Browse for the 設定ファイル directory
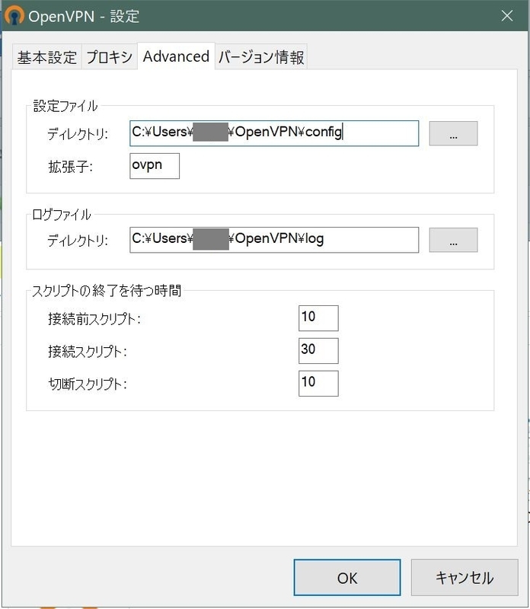The image size is (530, 609). coord(453,133)
